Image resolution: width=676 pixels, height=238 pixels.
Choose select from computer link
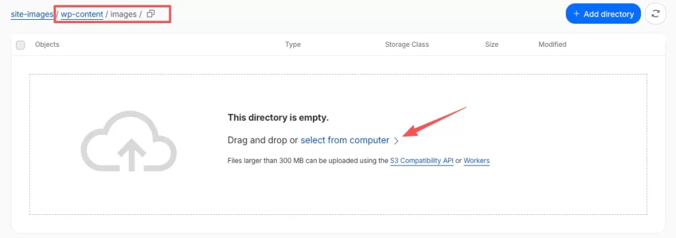(x=345, y=140)
